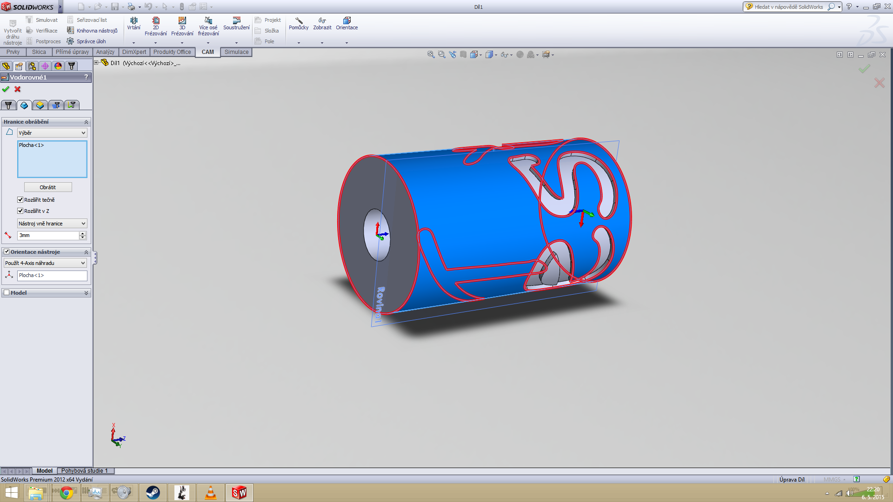The width and height of the screenshot is (893, 502).
Task: Toggle the Rozšířit v Z checkbox
Action: (20, 211)
